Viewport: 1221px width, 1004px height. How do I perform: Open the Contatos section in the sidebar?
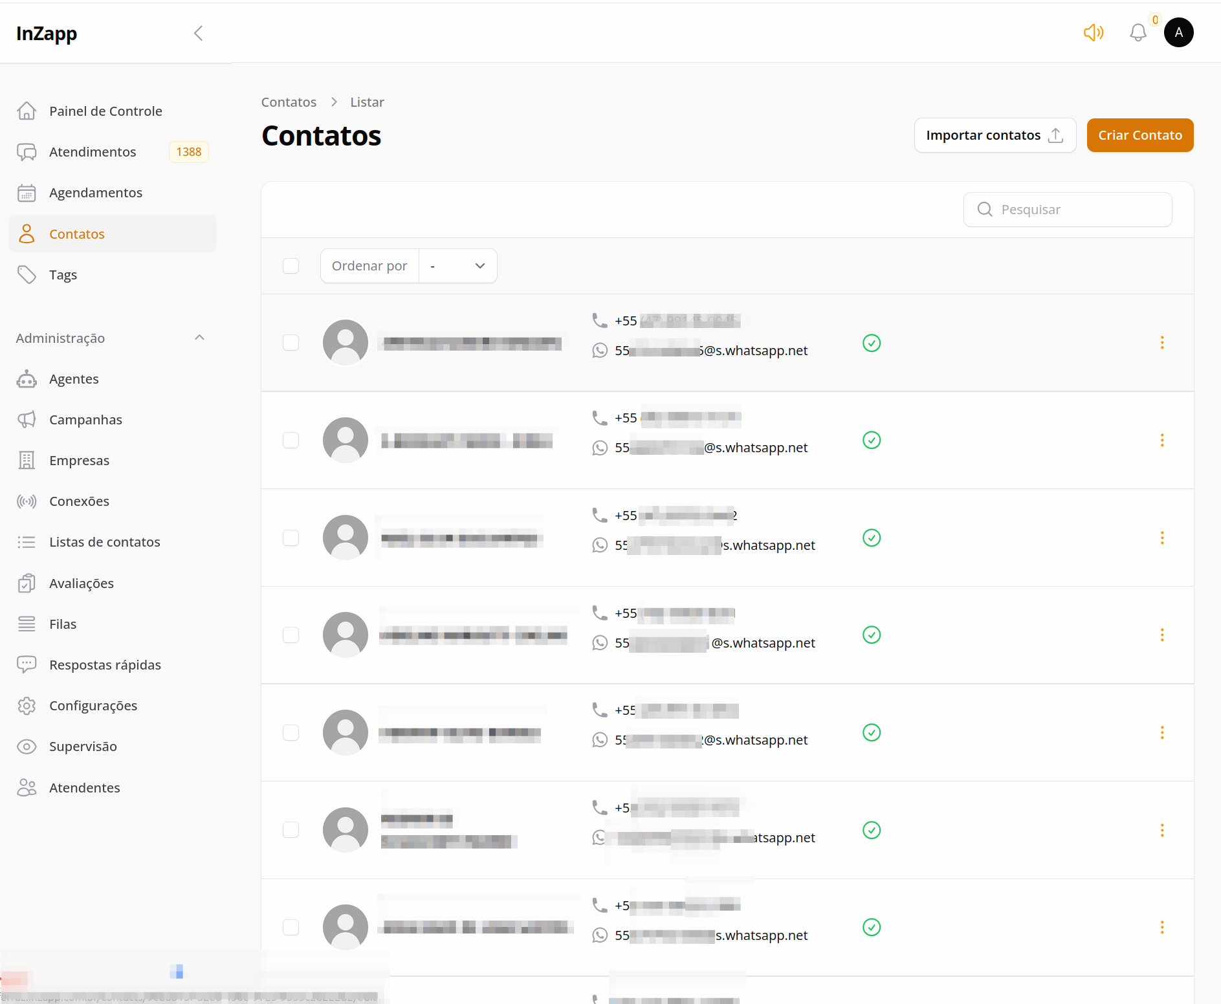77,234
